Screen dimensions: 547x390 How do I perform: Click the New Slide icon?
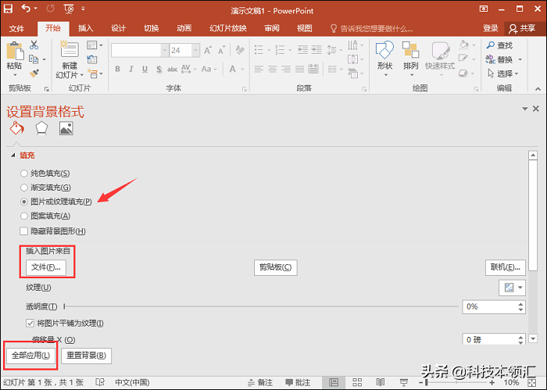click(70, 49)
